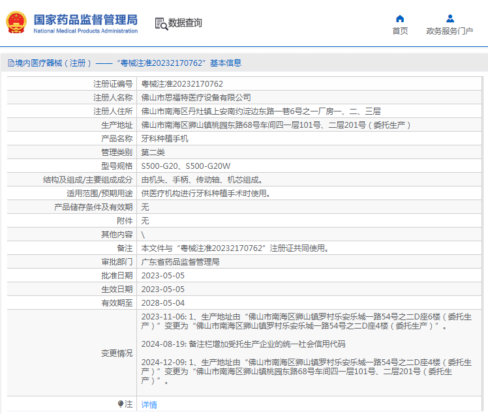Screen dimensions: 488x414
Task: Click the bulb icon next to 注
Action: [121, 404]
